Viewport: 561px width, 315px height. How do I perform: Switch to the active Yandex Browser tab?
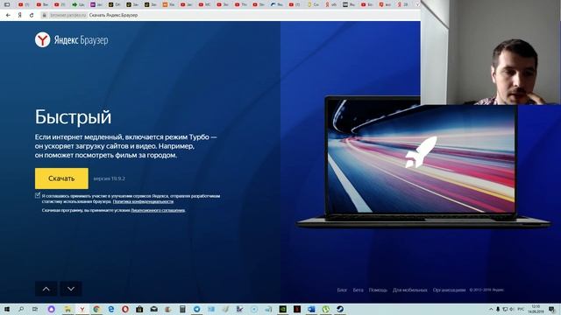coord(417,4)
